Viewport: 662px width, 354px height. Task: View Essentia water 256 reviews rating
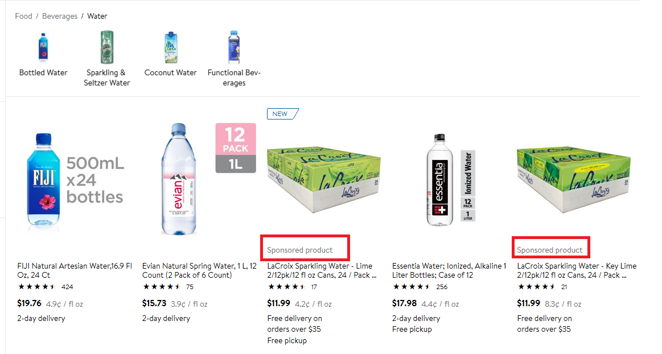tap(412, 287)
